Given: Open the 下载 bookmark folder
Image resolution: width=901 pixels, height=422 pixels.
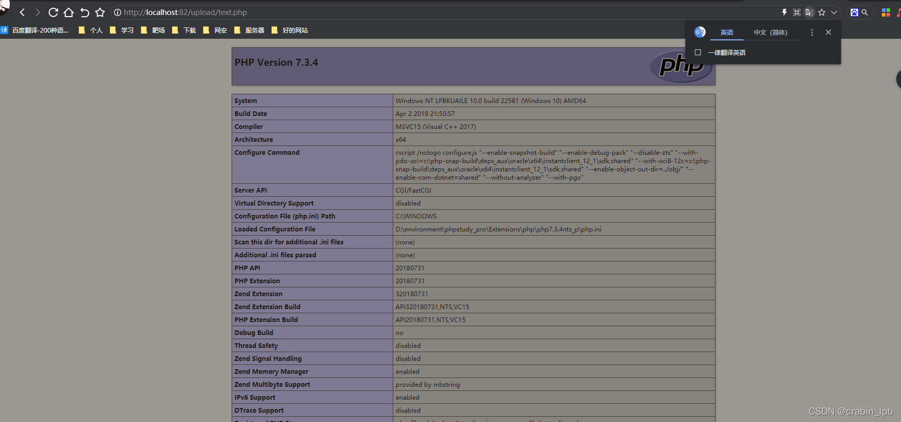Looking at the screenshot, I should pos(184,30).
